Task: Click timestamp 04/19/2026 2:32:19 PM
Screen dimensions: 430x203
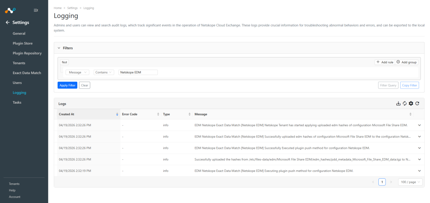Action: [x=75, y=171]
